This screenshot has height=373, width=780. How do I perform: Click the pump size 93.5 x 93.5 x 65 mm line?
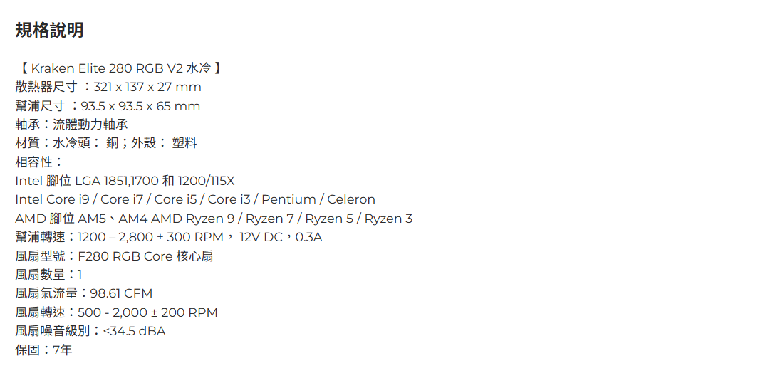(x=108, y=106)
